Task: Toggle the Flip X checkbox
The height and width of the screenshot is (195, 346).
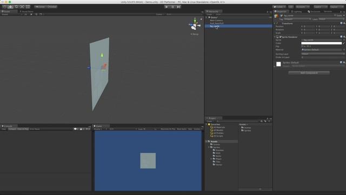Action: [x=302, y=47]
